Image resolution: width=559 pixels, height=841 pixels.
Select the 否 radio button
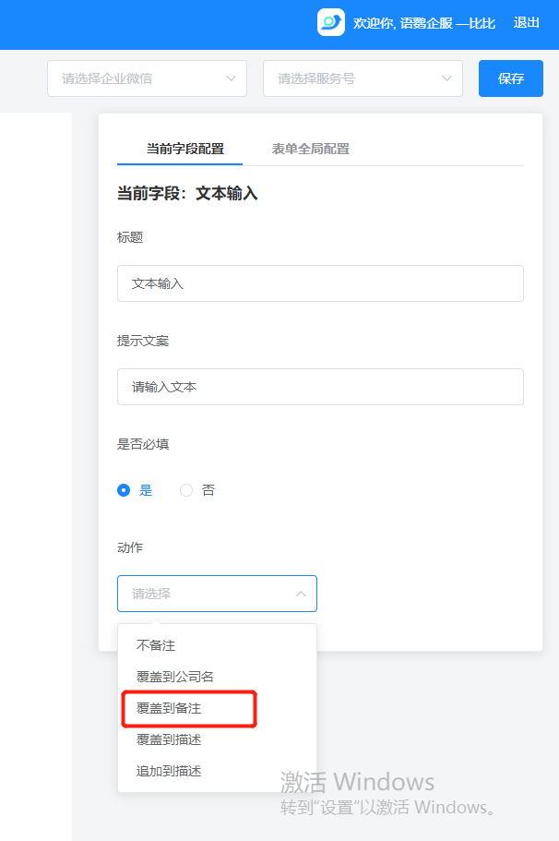point(186,490)
